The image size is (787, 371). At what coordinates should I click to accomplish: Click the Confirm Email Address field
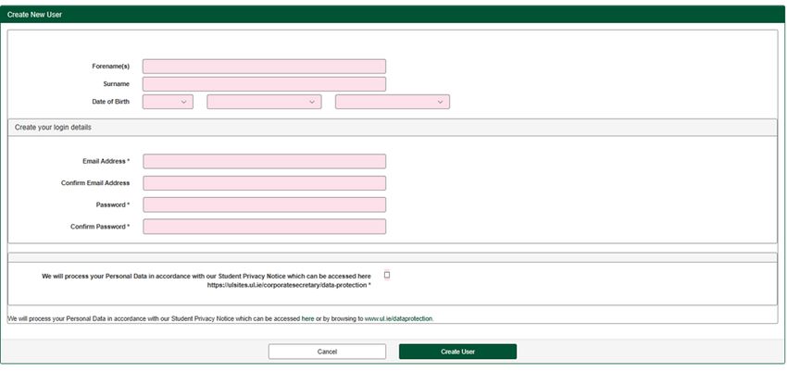pyautogui.click(x=265, y=183)
